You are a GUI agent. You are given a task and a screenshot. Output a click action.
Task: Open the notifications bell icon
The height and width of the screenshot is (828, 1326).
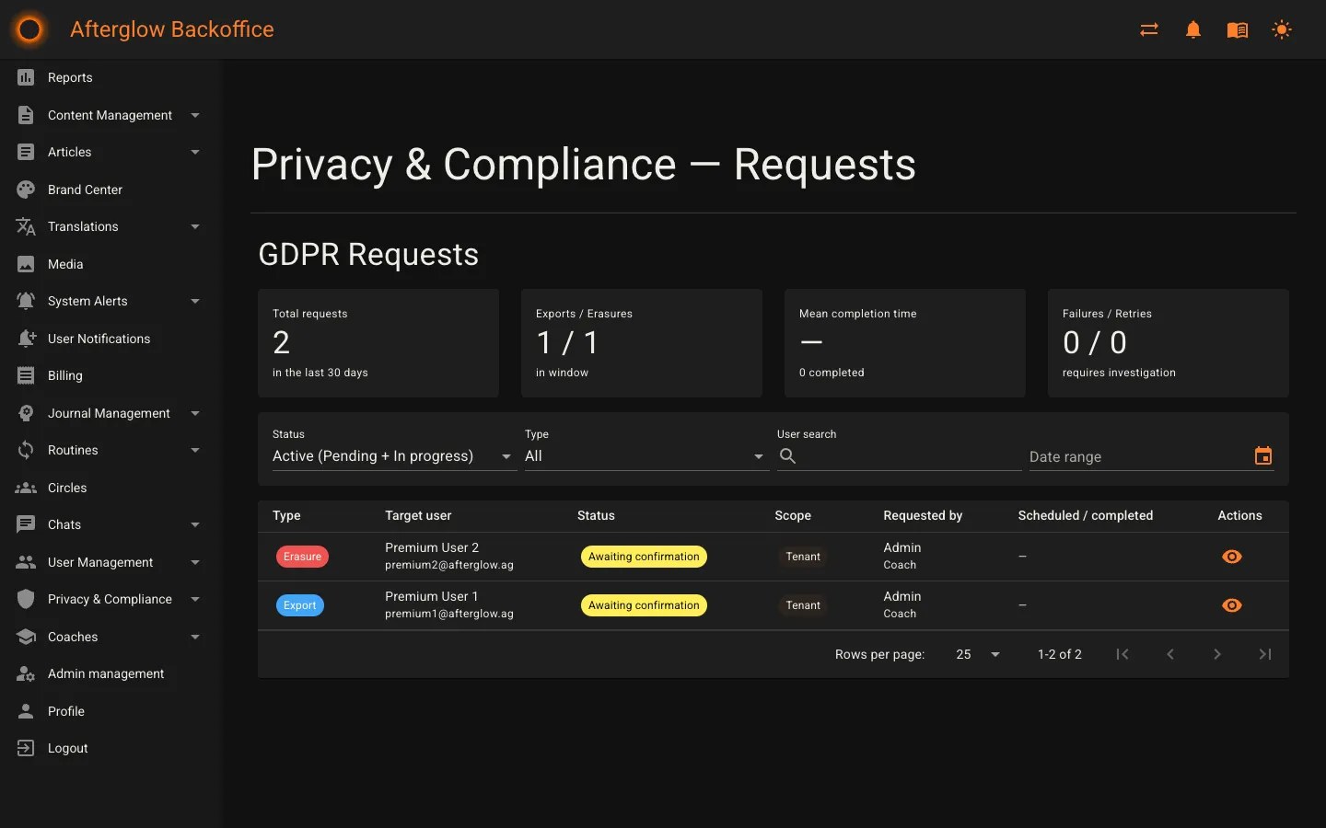point(1193,29)
